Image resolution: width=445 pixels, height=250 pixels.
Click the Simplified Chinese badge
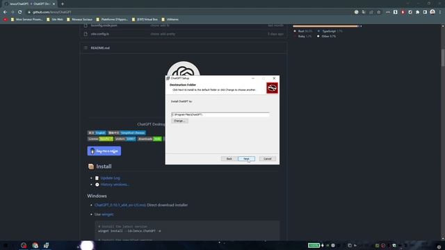[127, 133]
